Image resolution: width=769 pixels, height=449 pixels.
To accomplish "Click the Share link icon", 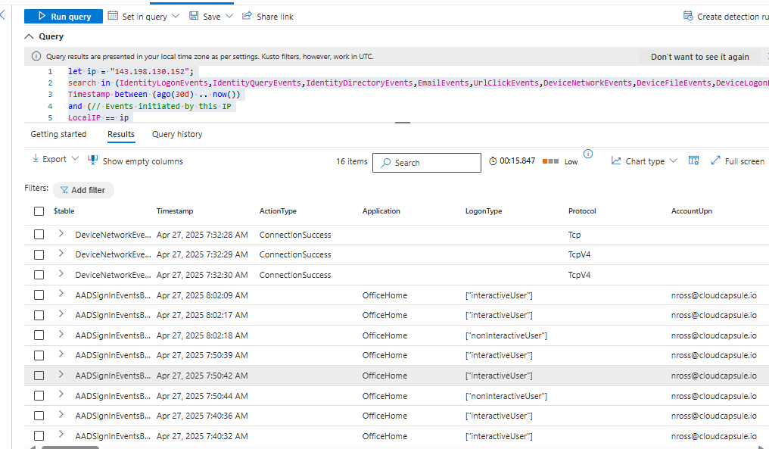I will pos(247,16).
